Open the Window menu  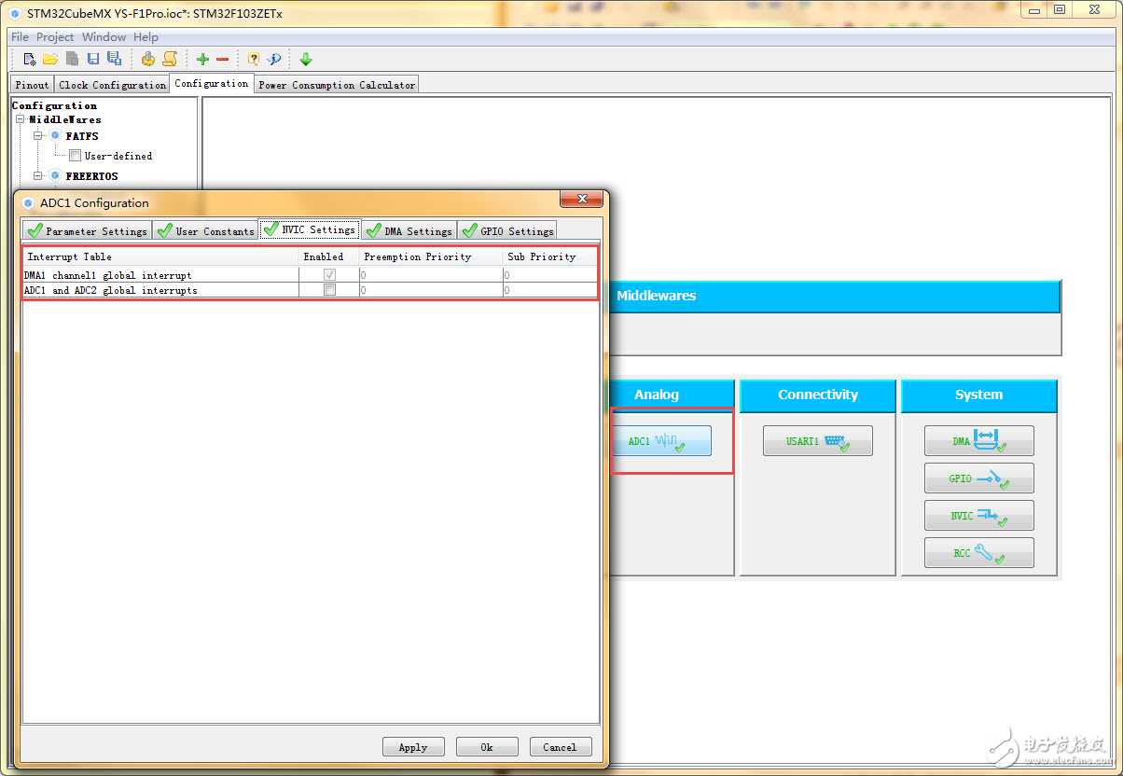104,37
